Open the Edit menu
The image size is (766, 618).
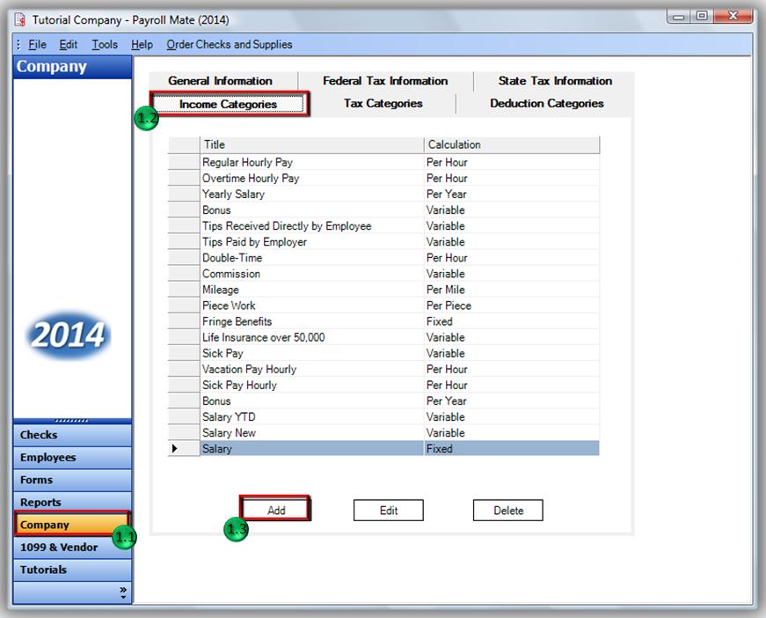(69, 45)
